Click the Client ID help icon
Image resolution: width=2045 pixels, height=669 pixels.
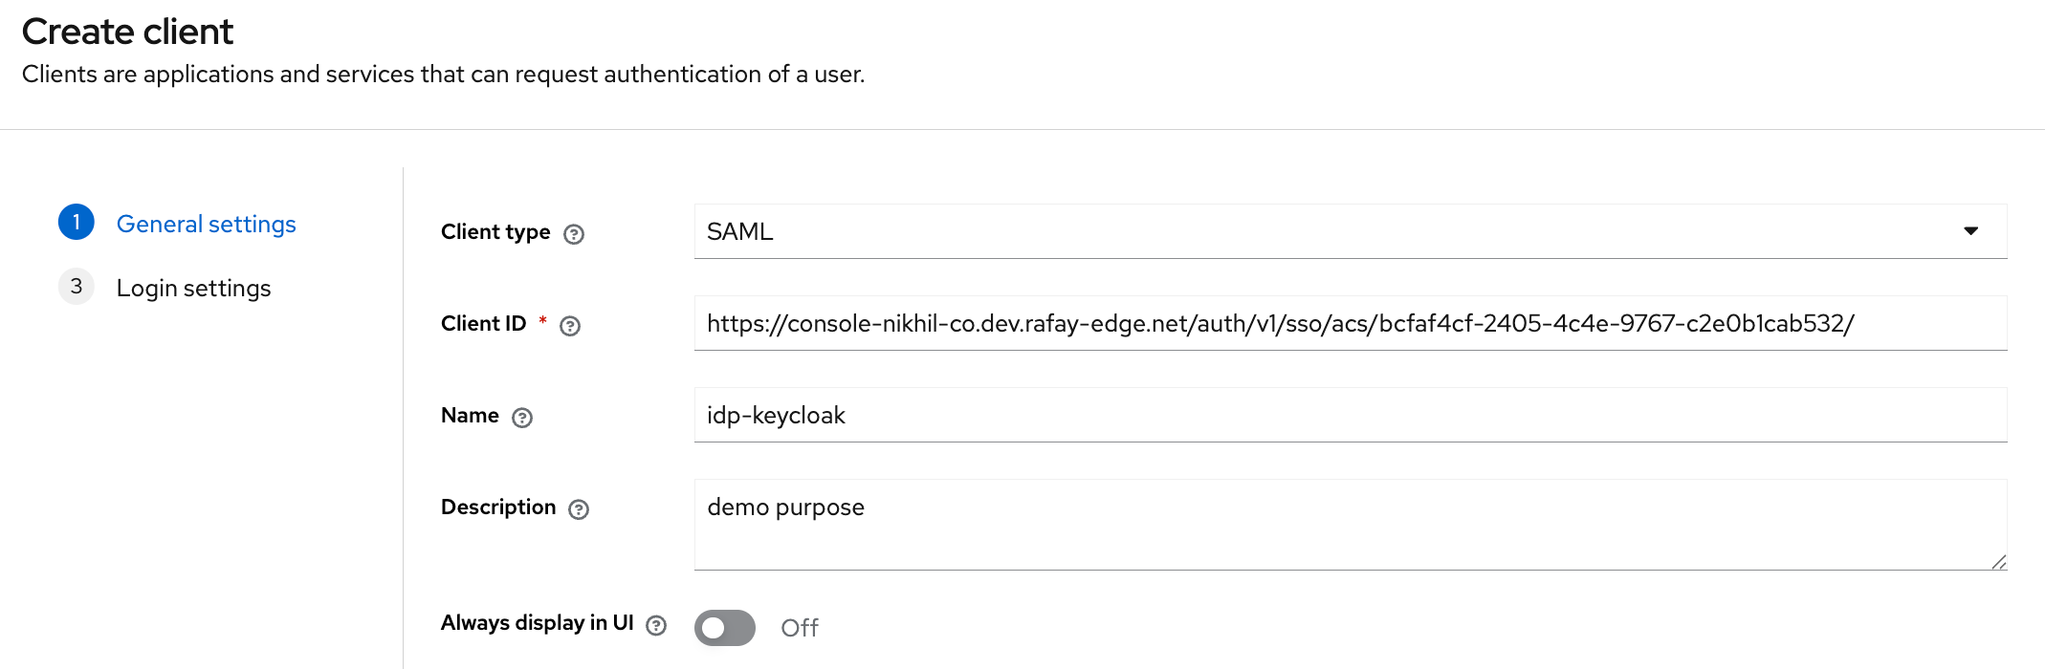point(570,326)
